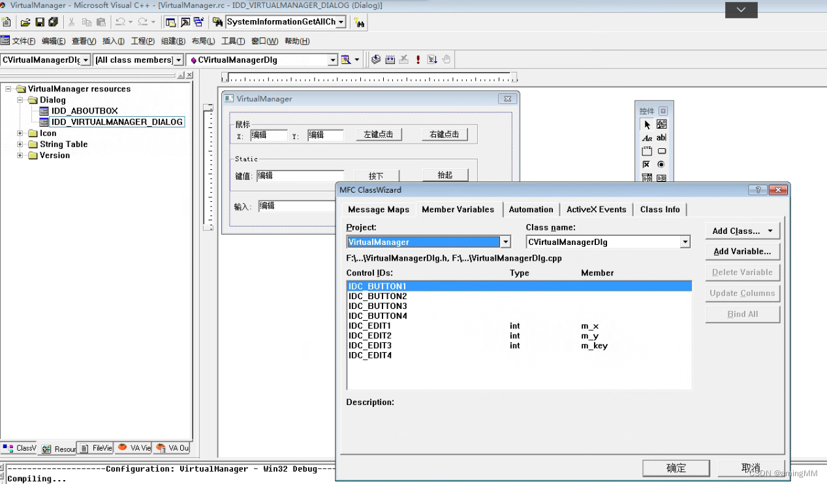Click the Go debug icon

point(432,59)
